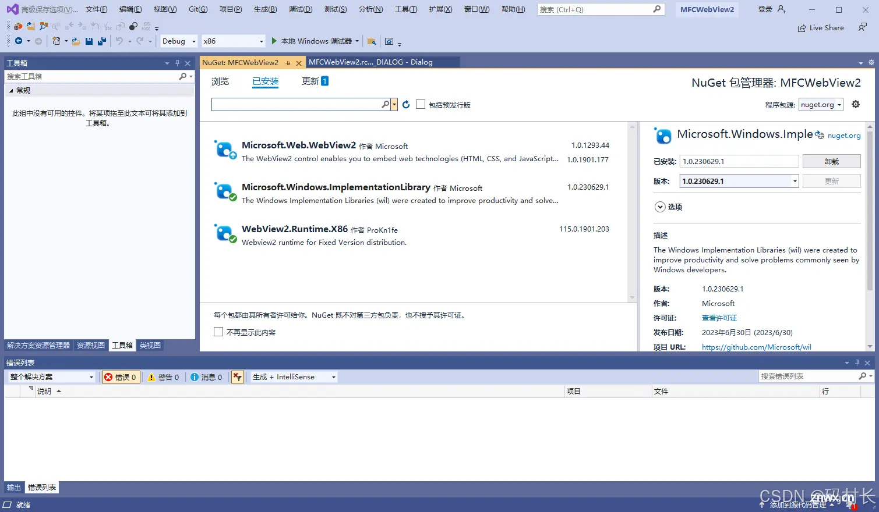Click the find in files icon

click(x=371, y=41)
